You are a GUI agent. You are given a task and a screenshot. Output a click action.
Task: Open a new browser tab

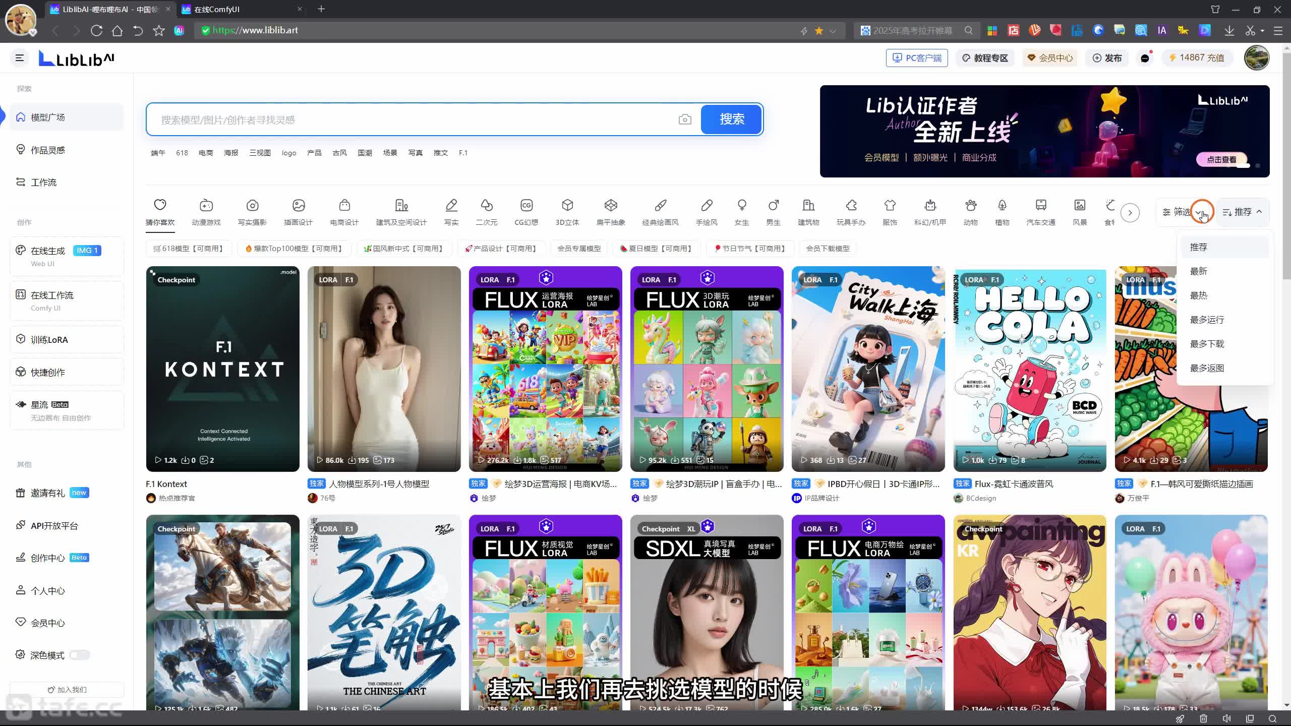pos(321,9)
